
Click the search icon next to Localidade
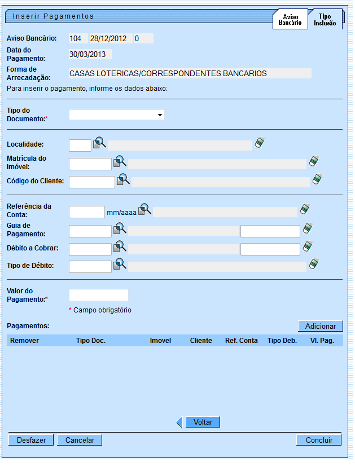(99, 143)
